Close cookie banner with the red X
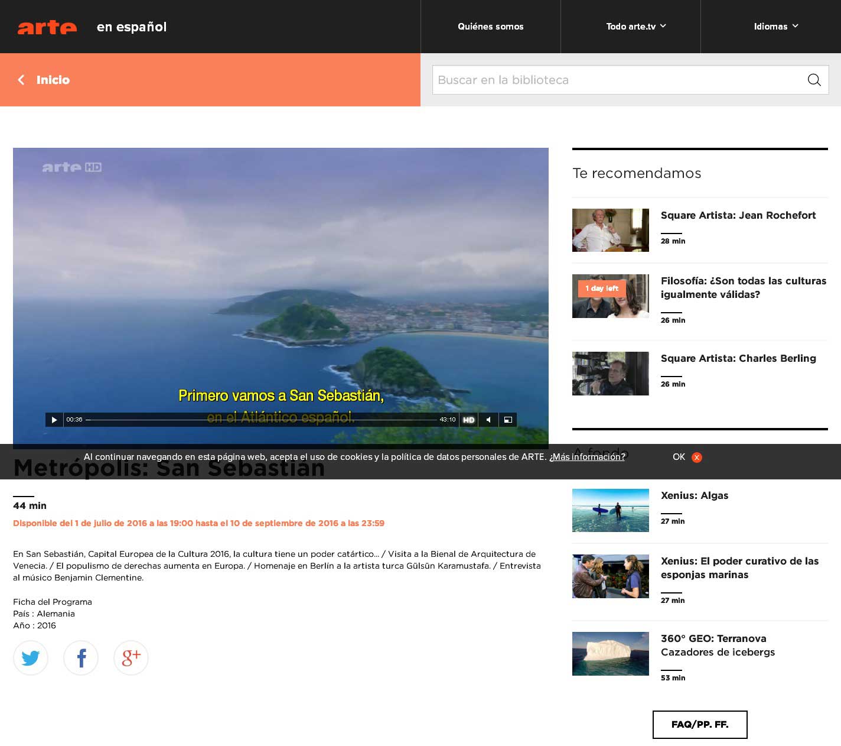This screenshot has height=746, width=841. [x=697, y=458]
